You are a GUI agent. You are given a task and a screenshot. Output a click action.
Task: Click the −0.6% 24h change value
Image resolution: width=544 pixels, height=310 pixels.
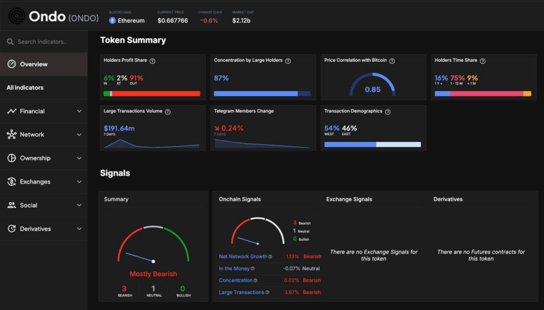[209, 21]
